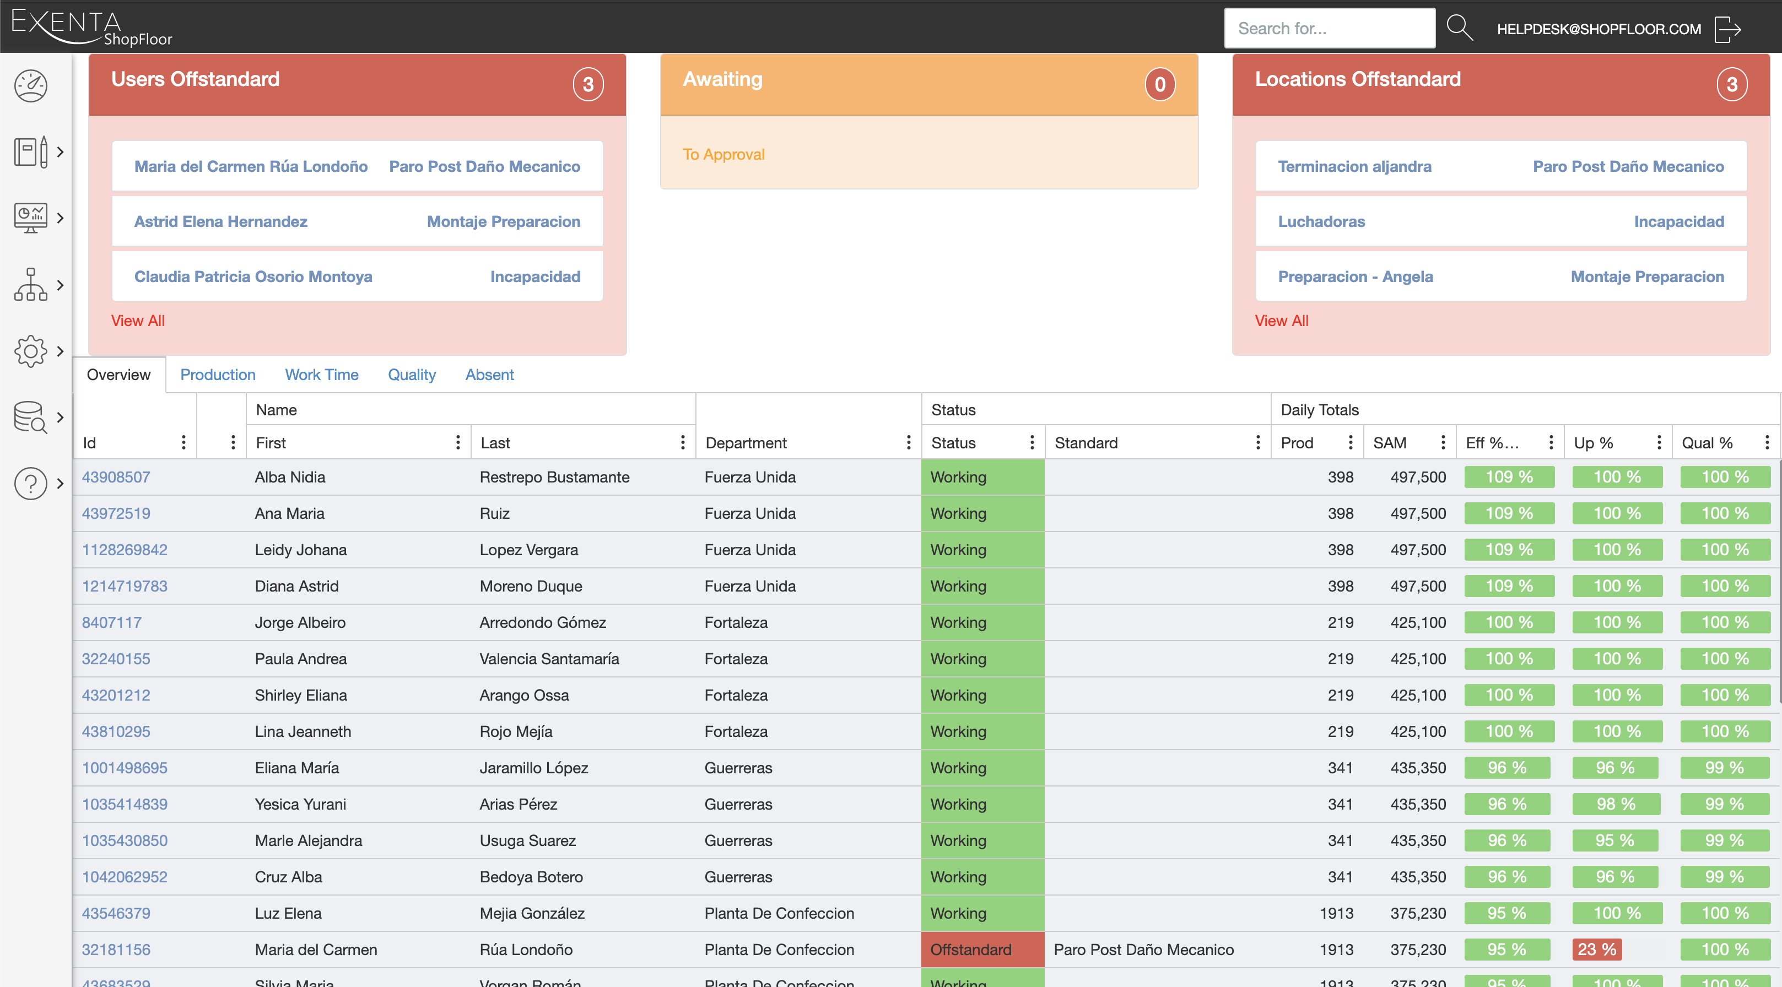Image resolution: width=1782 pixels, height=987 pixels.
Task: Expand the help menu chevron
Action: (61, 483)
